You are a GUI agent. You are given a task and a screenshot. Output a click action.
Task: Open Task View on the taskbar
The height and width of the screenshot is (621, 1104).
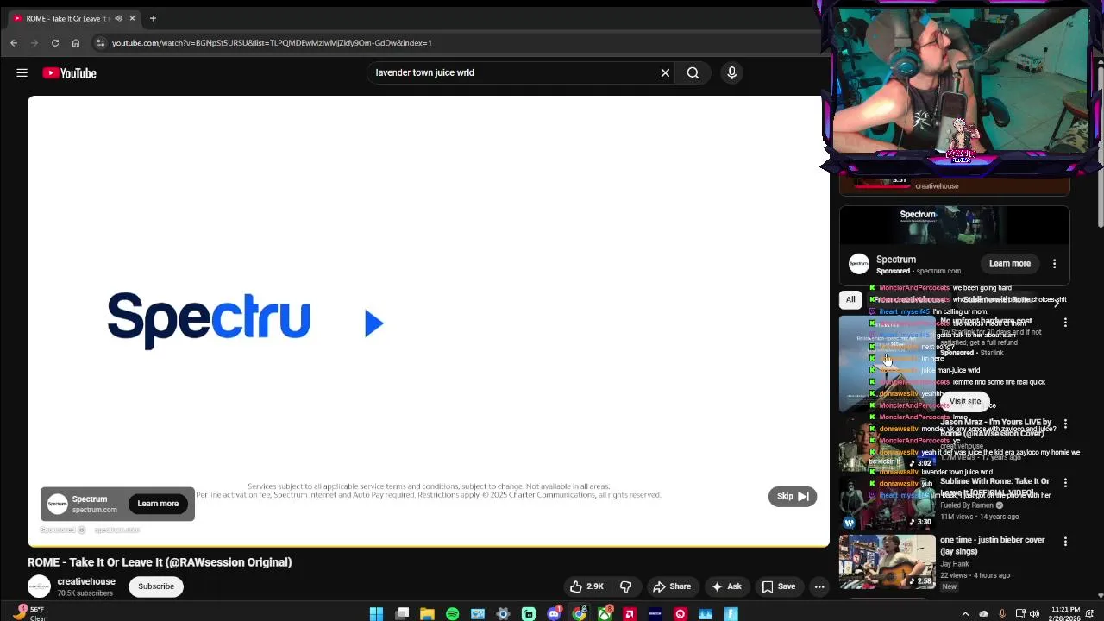click(x=402, y=614)
